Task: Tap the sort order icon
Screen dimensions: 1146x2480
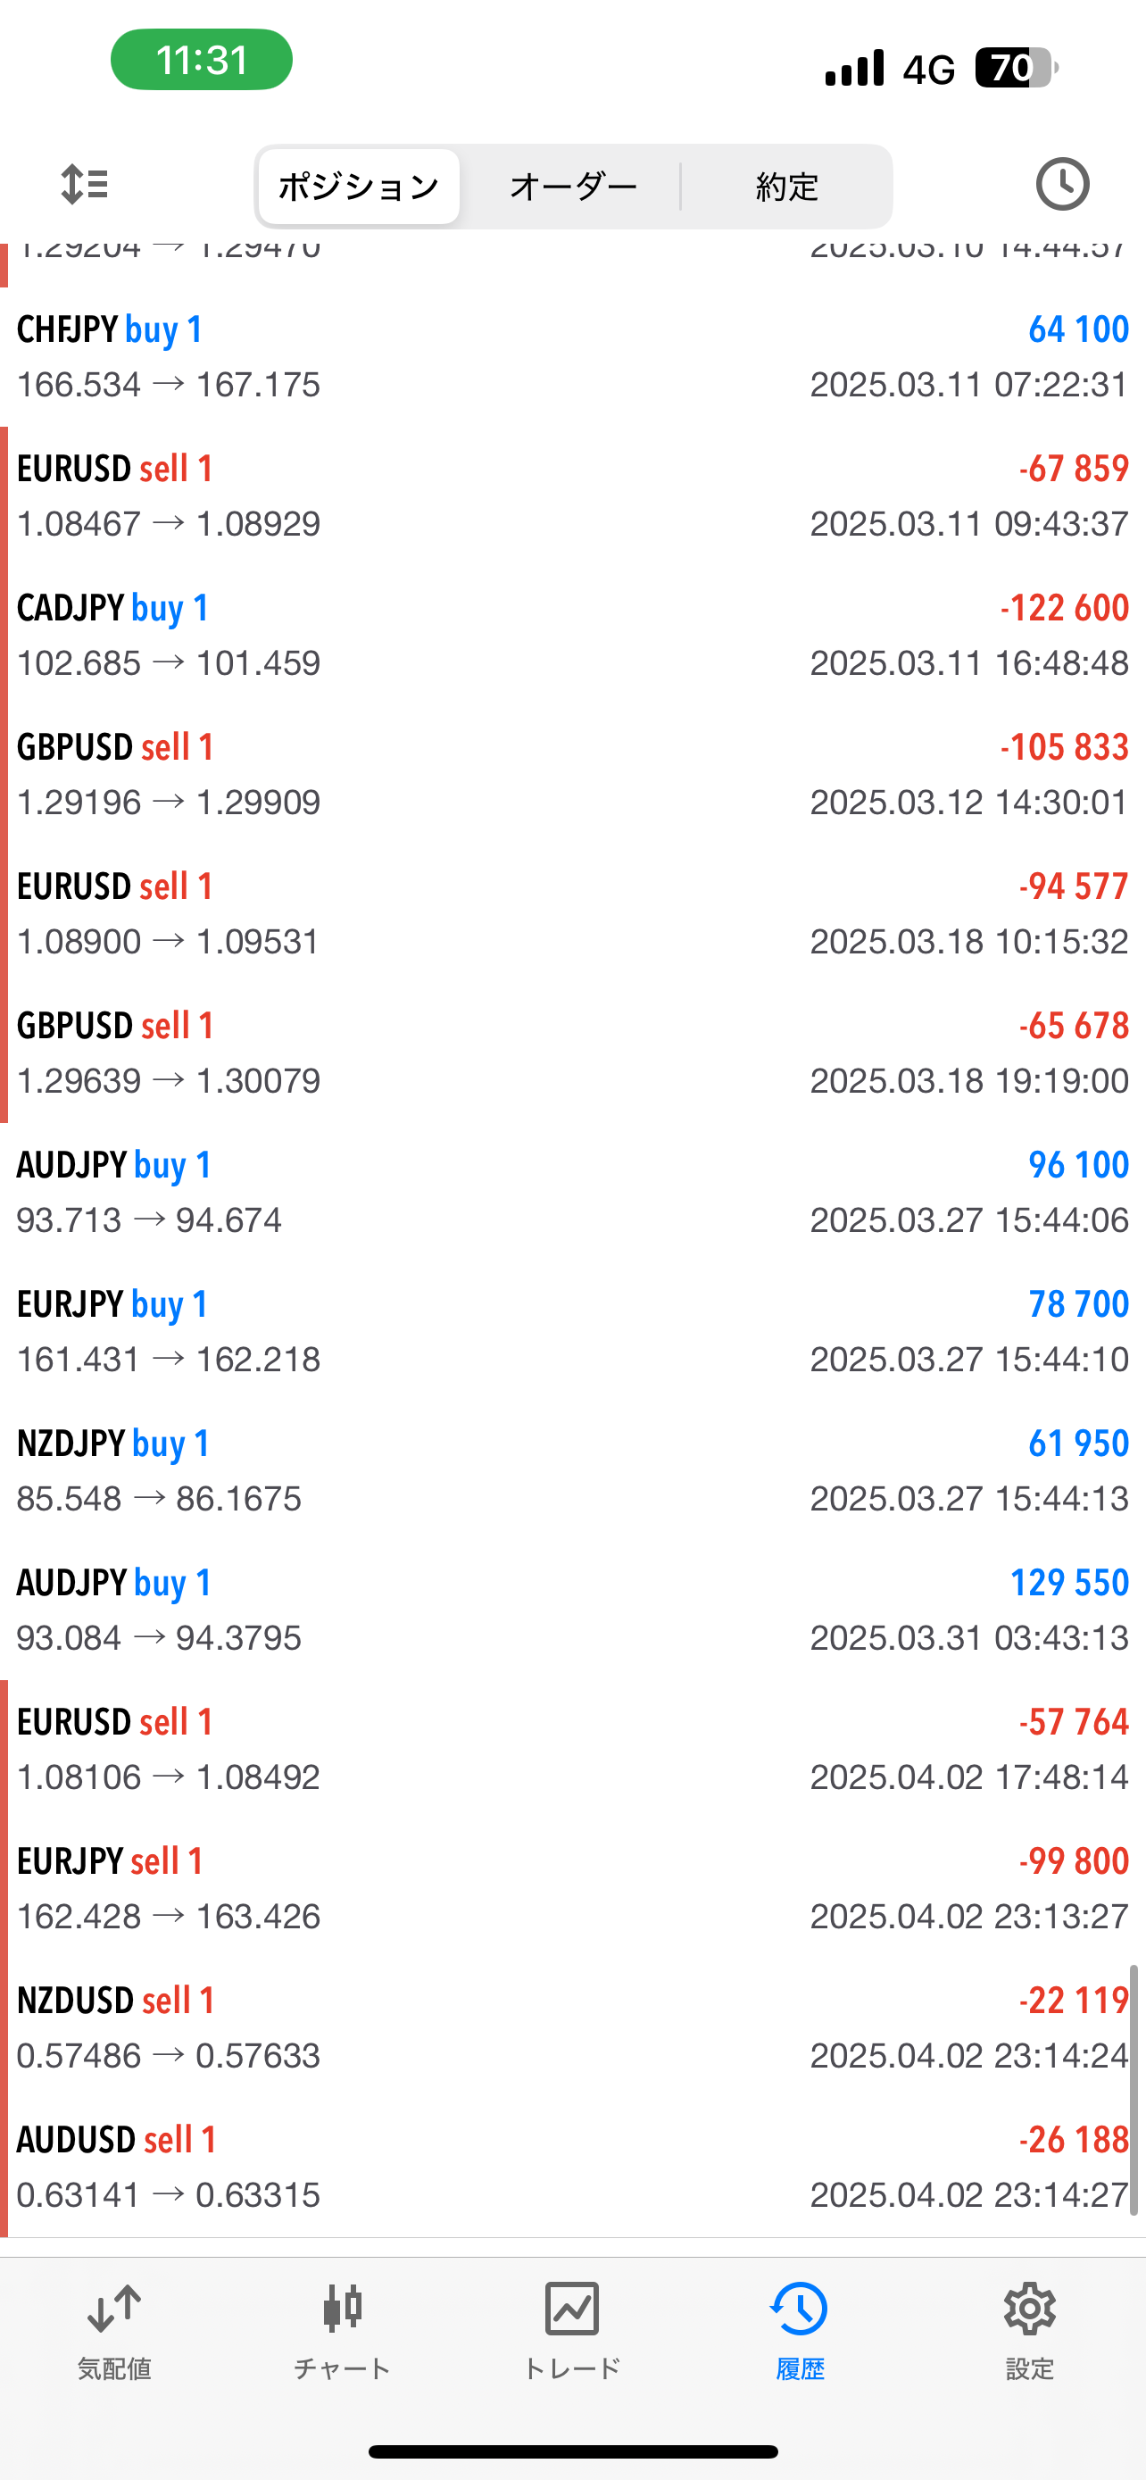Action: [84, 184]
